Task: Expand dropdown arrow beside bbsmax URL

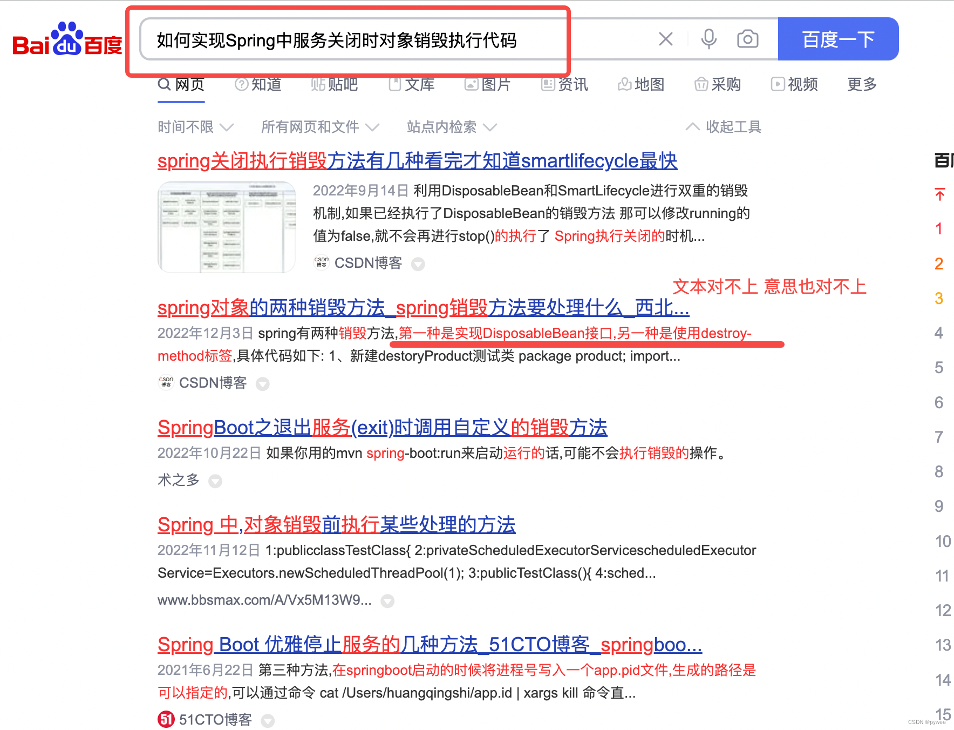Action: (x=387, y=601)
